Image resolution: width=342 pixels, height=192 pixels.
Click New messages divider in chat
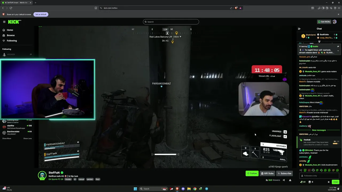pyautogui.click(x=319, y=130)
